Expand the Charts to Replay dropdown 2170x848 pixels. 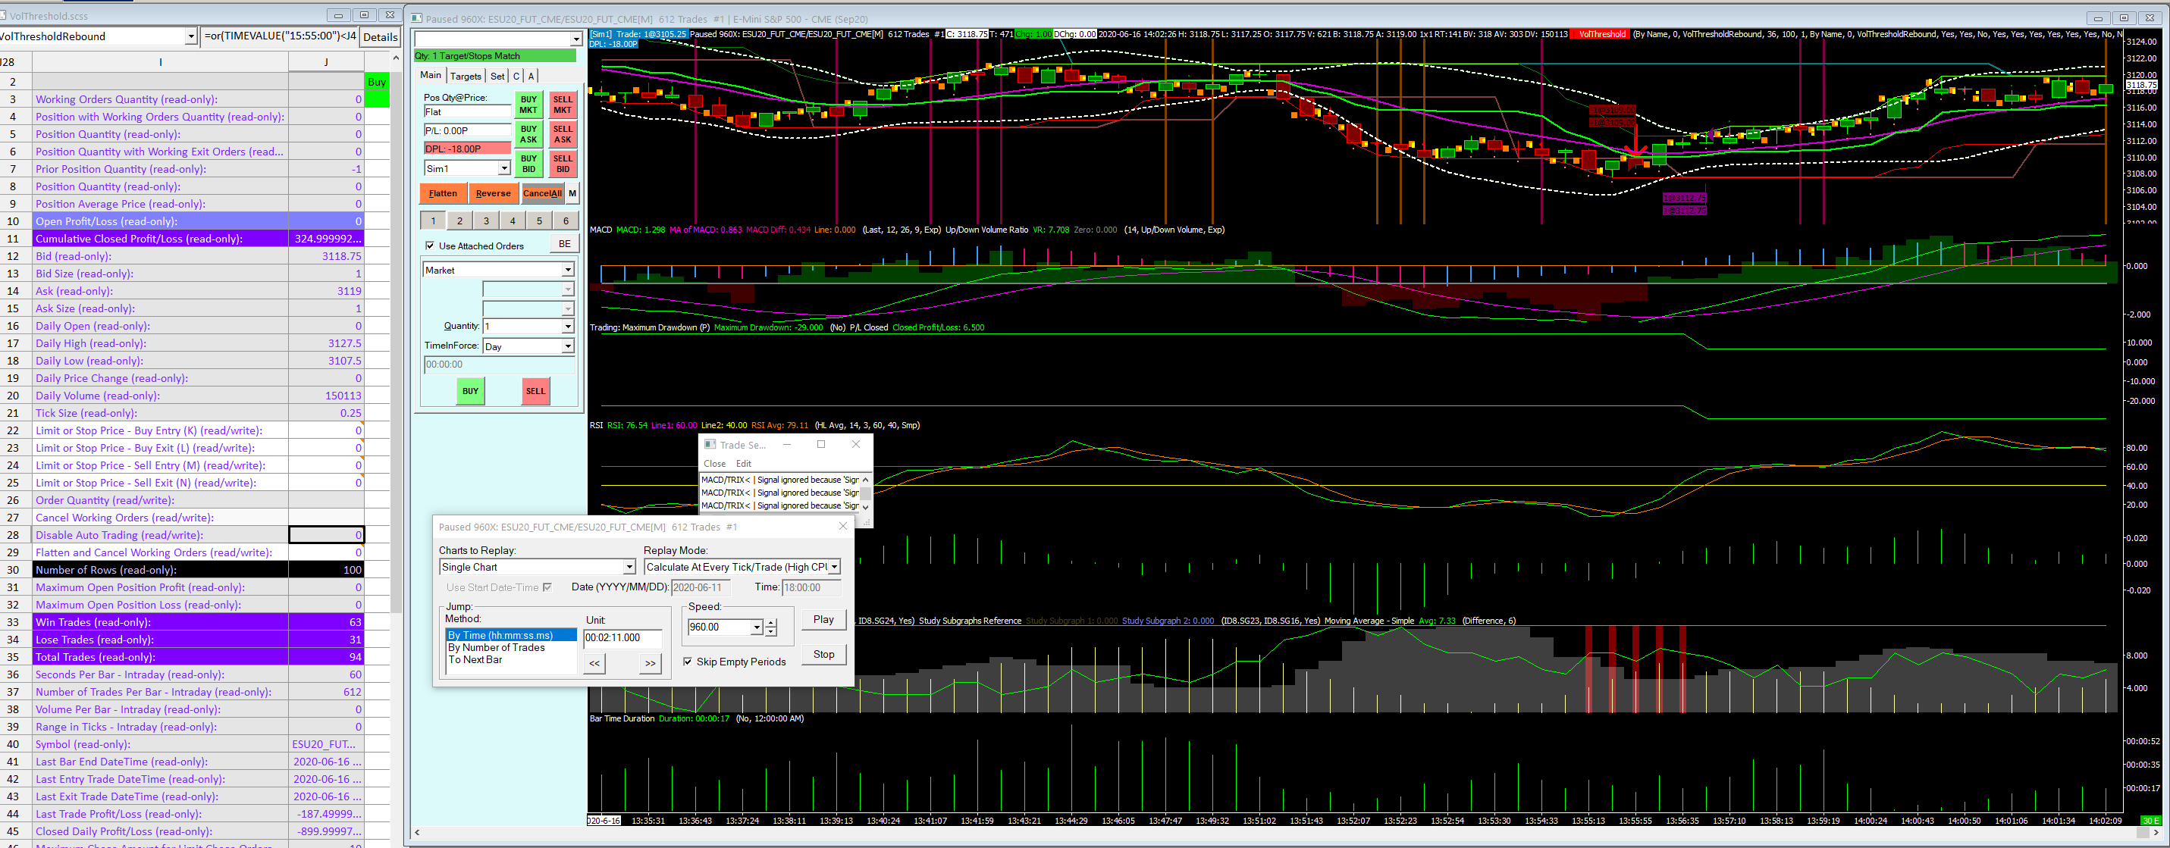point(629,568)
